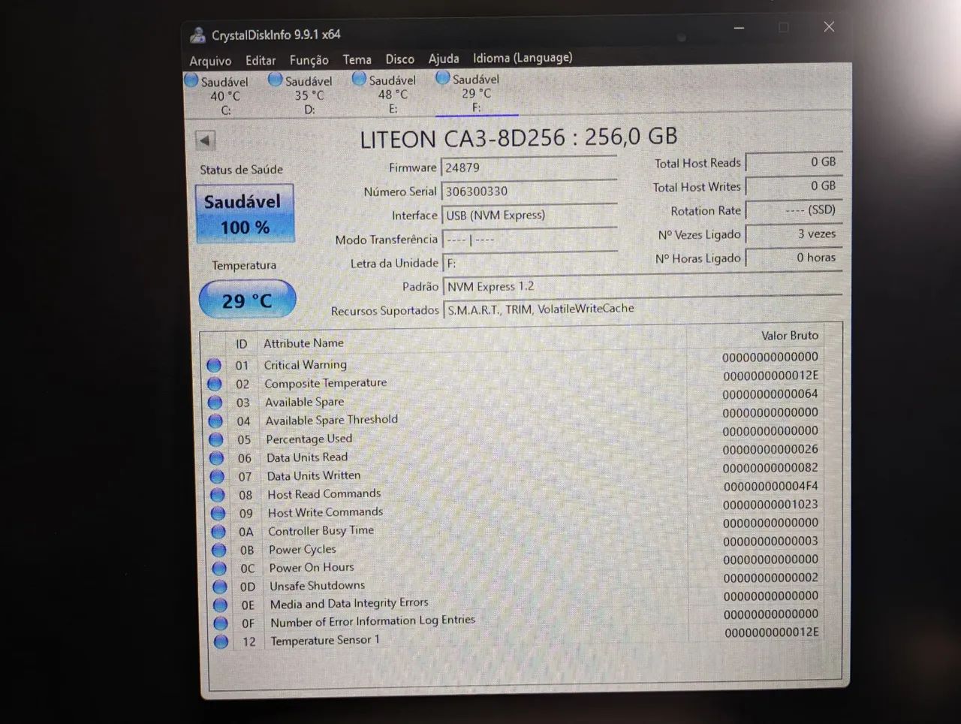Open the Tema menu

pos(357,59)
